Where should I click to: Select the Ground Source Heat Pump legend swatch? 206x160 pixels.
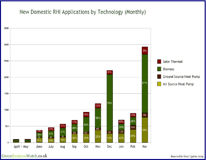pos(159,77)
